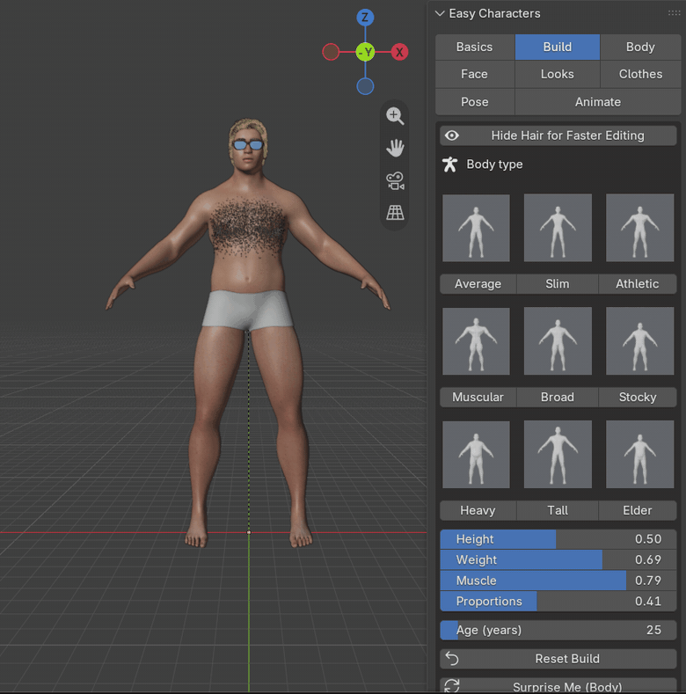
Task: Go to the Looks tab
Action: [558, 74]
